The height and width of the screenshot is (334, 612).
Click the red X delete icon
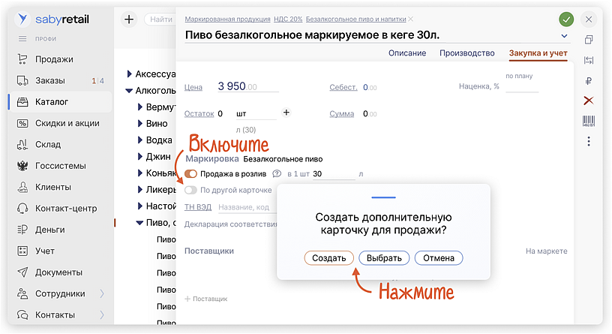point(589,101)
